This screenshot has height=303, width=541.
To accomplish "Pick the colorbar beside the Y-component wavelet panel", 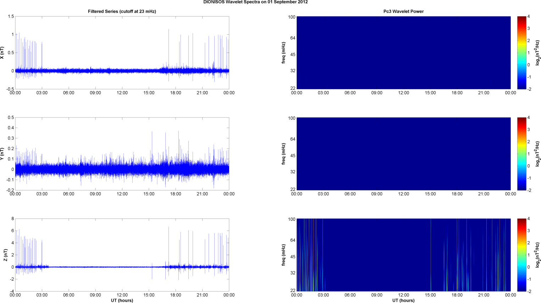I will 521,154.
